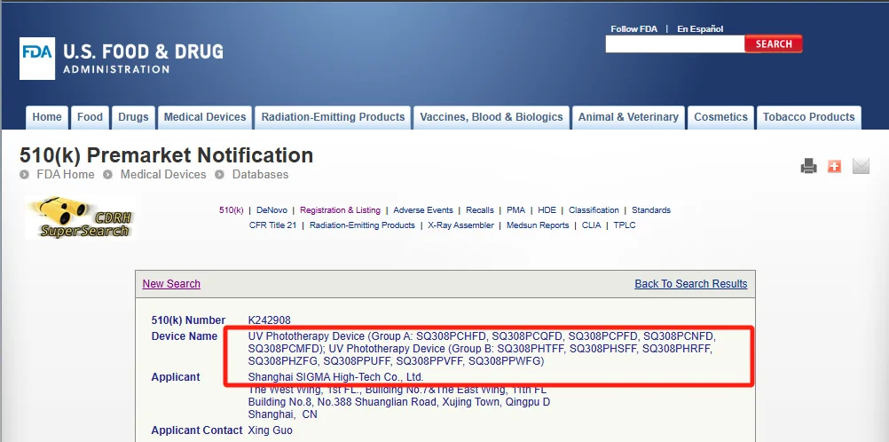Switch to the Tobacco Products tab
The image size is (889, 442).
(x=808, y=117)
